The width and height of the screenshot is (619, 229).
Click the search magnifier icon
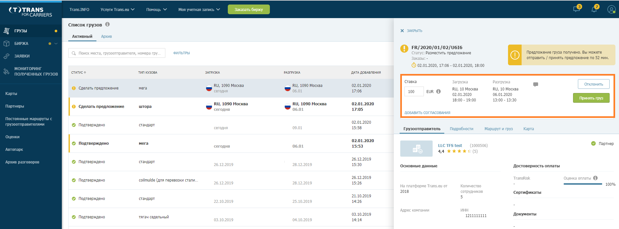pyautogui.click(x=74, y=53)
